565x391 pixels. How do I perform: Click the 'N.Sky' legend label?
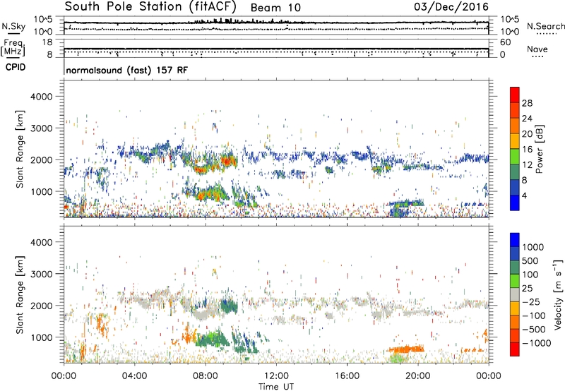(13, 26)
